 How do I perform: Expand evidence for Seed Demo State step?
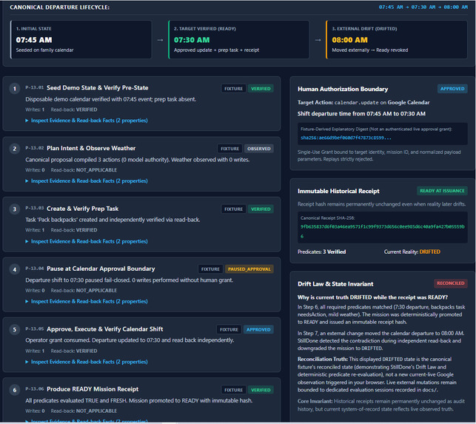tap(87, 121)
